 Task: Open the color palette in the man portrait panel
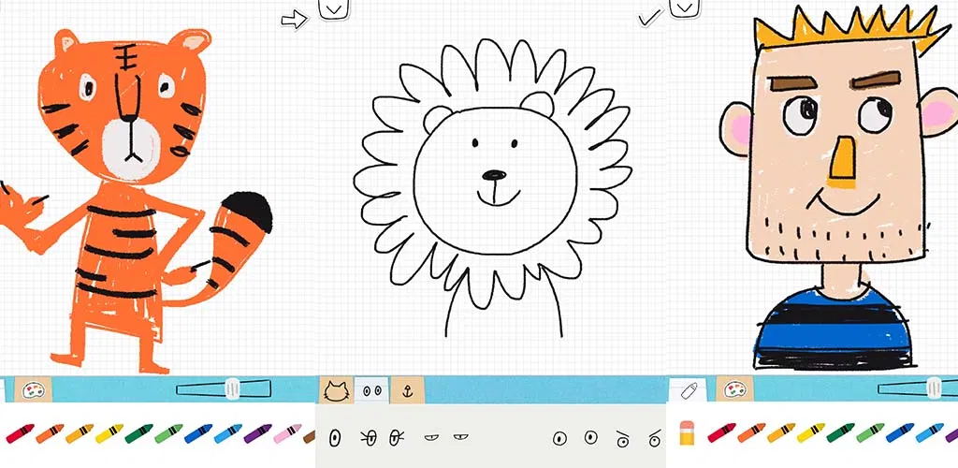click(733, 389)
